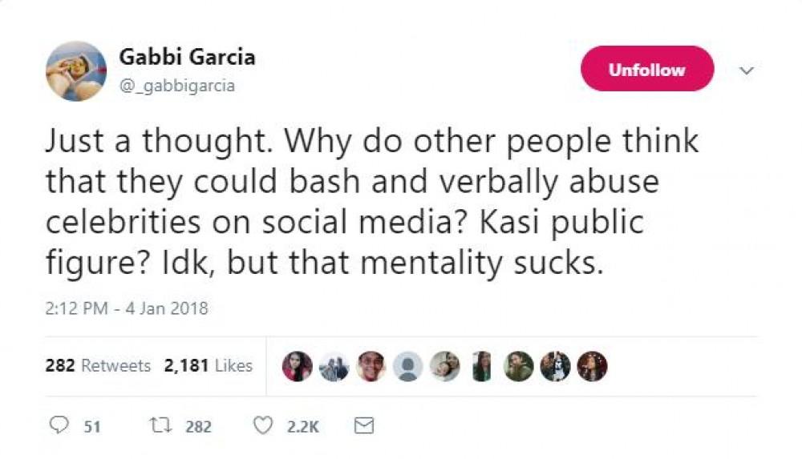Viewport: 802px width, 459px height.
Task: Expand the tweet options chevron menu
Action: [x=746, y=71]
